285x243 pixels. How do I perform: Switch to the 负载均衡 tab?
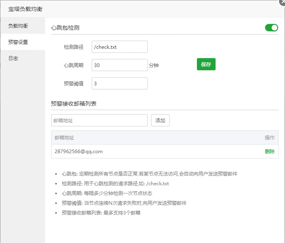[x=18, y=26]
